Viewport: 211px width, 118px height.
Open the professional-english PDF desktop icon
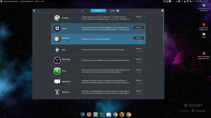204,27
